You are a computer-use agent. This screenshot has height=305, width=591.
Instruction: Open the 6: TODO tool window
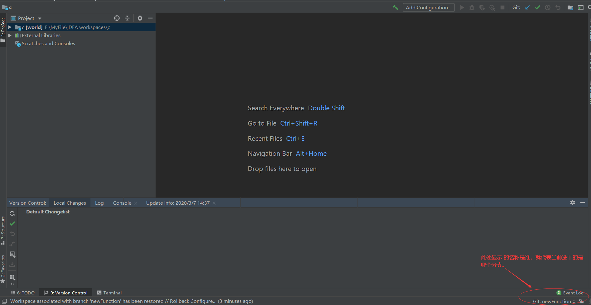23,293
